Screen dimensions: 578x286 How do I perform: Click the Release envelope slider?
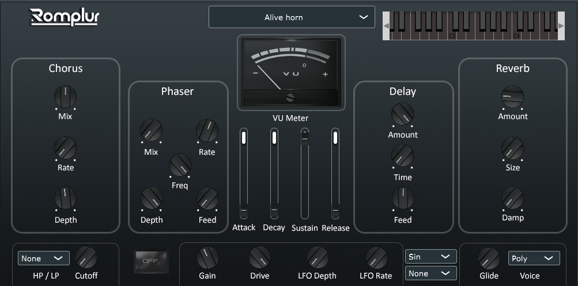335,174
